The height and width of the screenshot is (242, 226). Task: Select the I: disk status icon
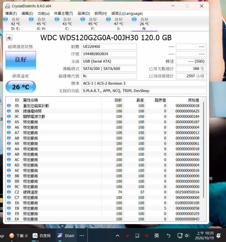[109, 19]
